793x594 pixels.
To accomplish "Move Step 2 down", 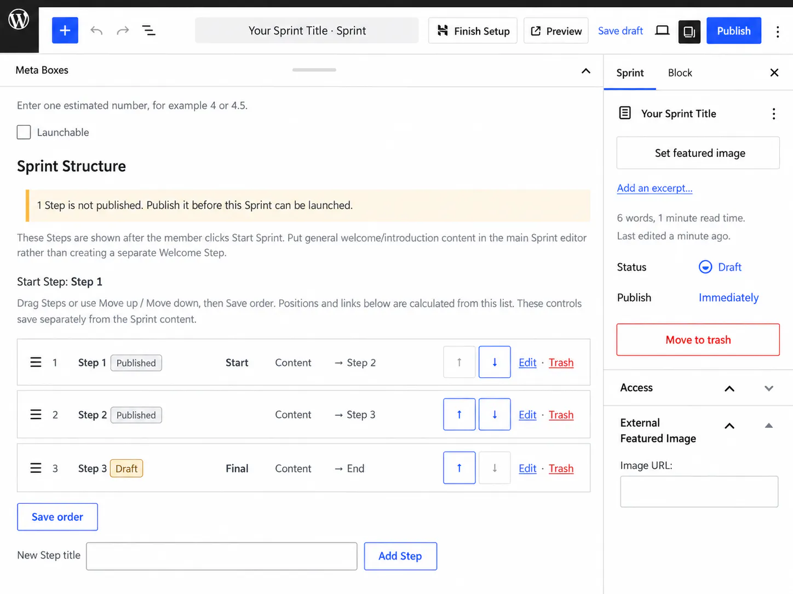I will pyautogui.click(x=495, y=415).
